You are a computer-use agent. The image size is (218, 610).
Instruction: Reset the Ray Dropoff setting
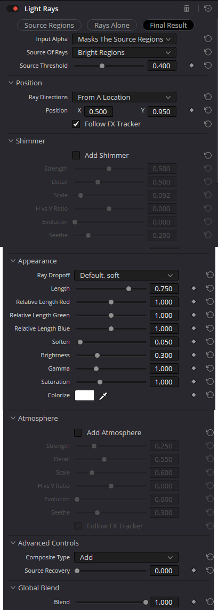pos(210,275)
